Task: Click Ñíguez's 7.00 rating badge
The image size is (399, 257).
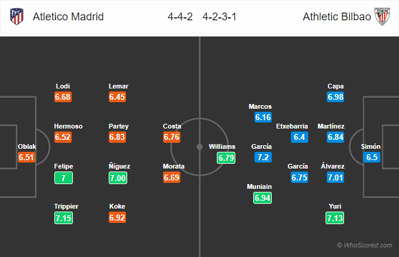Action: 118,178
